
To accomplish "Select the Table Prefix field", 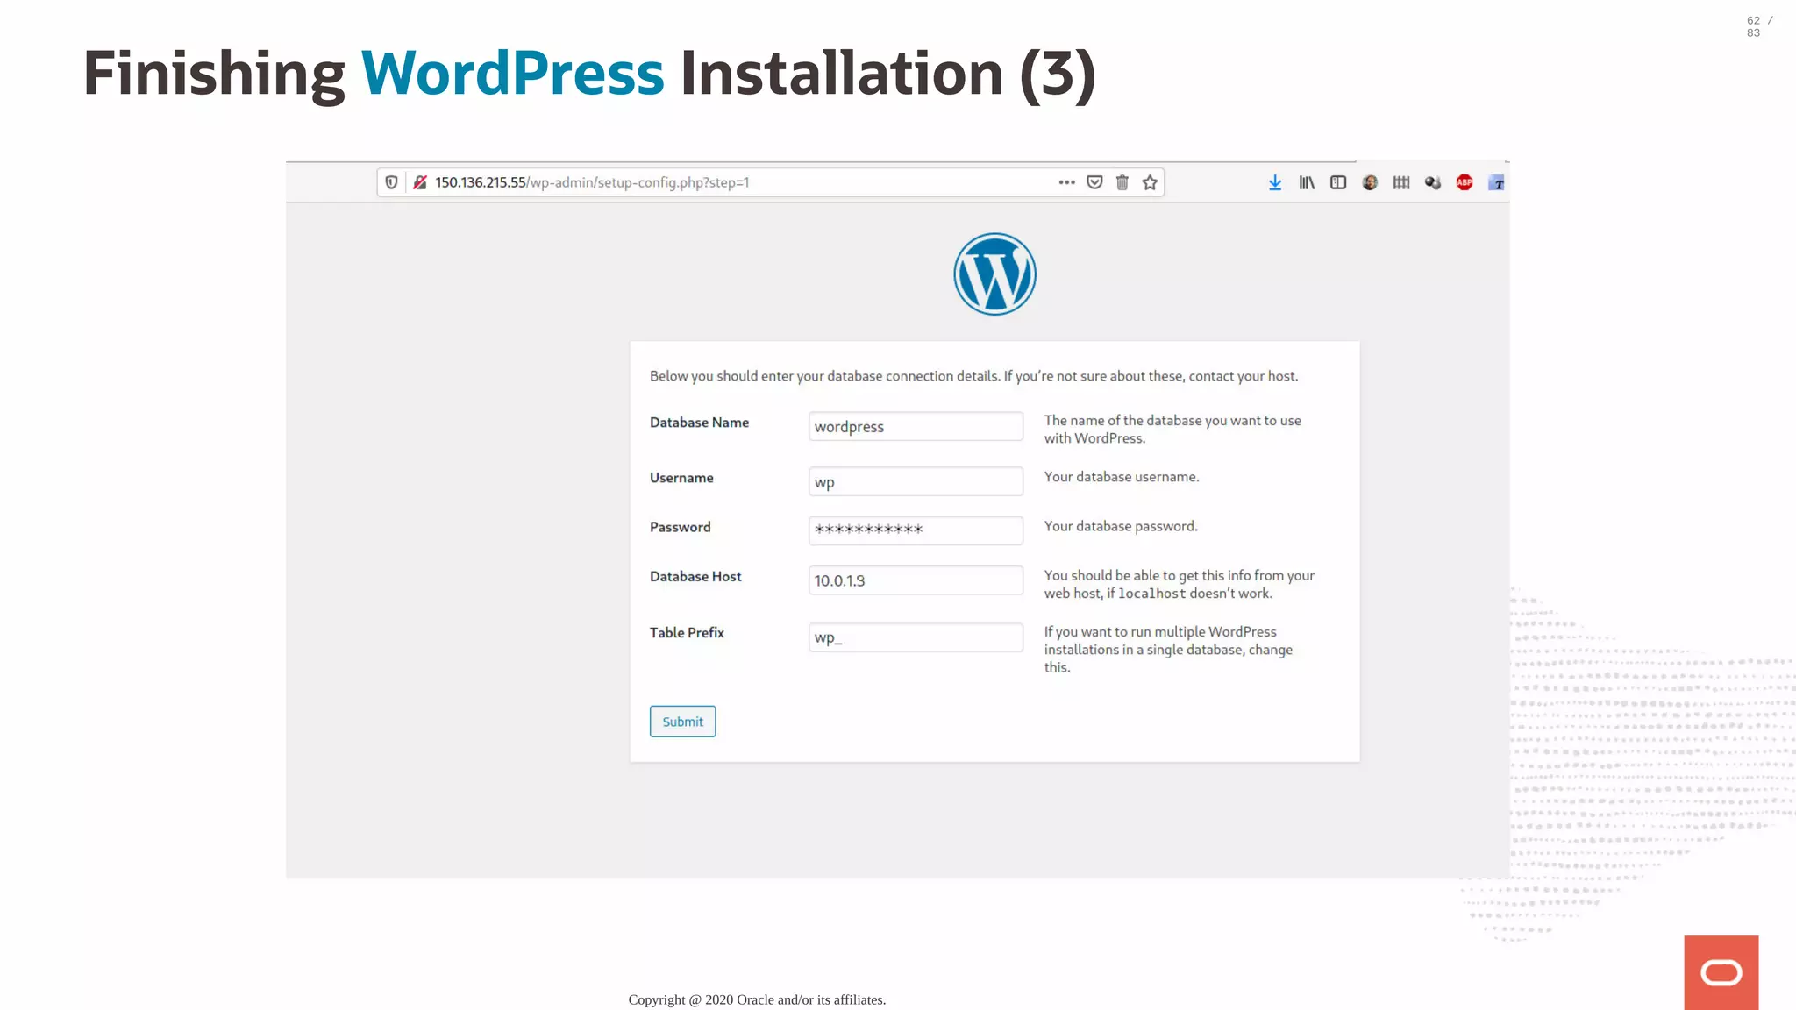I will tap(916, 637).
